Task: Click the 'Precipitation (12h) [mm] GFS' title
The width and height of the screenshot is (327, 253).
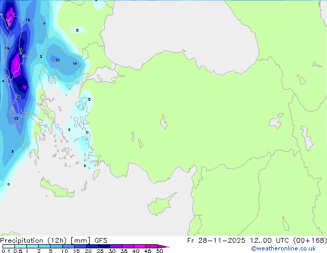Action: click(x=54, y=241)
